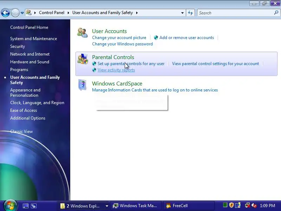The image size is (281, 211).
Task: Open Clock, Language, and Region
Action: [37, 103]
